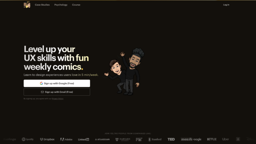Click the LinkedIn logo
The height and width of the screenshot is (144, 256).
[x=83, y=140]
